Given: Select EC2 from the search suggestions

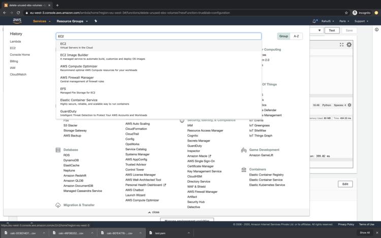Looking at the screenshot, I should [63, 44].
